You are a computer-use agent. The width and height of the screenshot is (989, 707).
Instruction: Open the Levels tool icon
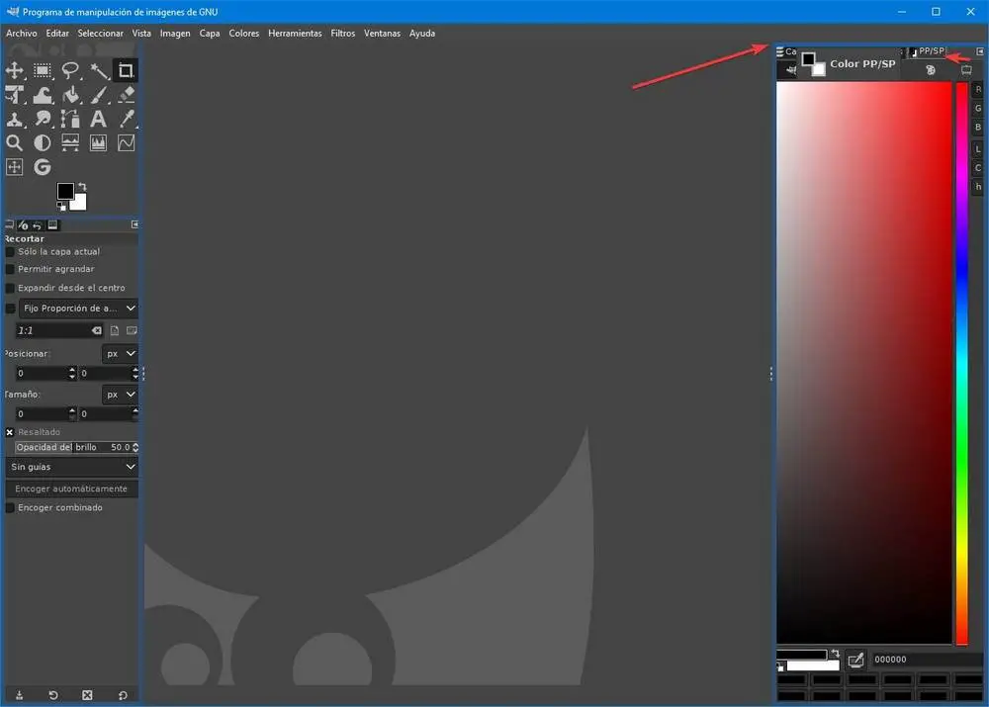[x=70, y=143]
